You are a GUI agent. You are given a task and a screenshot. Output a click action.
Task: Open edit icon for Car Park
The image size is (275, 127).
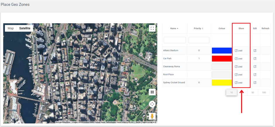(255, 59)
